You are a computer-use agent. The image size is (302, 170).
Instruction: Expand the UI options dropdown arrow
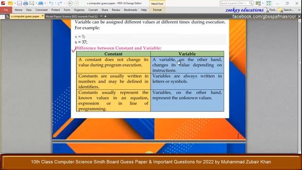point(263,3)
